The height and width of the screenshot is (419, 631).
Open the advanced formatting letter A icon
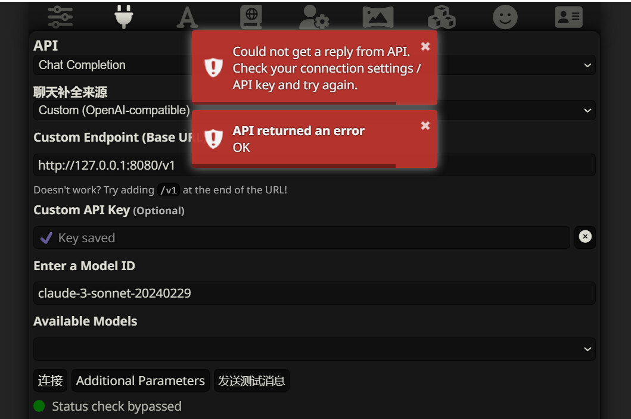(x=187, y=18)
